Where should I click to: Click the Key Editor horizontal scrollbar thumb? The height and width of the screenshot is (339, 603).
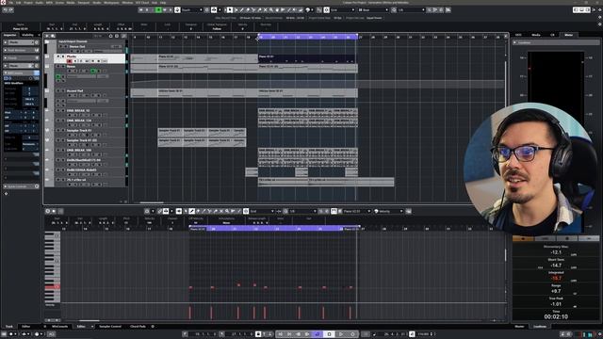[90, 320]
